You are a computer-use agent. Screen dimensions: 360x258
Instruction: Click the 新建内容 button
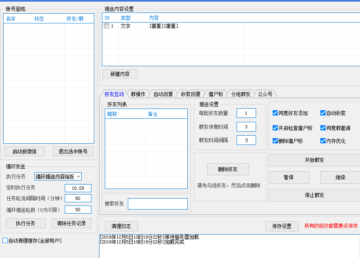pos(120,74)
